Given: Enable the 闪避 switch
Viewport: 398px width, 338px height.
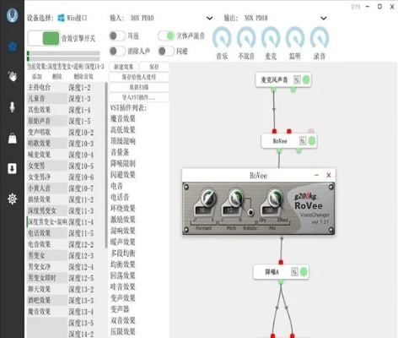Looking at the screenshot, I should pyautogui.click(x=166, y=51).
